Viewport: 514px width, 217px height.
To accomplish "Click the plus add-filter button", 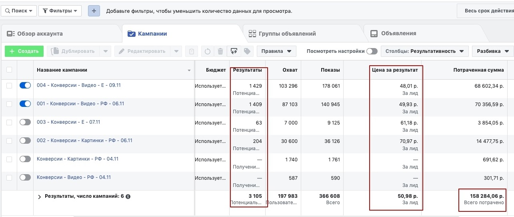I will [x=94, y=11].
